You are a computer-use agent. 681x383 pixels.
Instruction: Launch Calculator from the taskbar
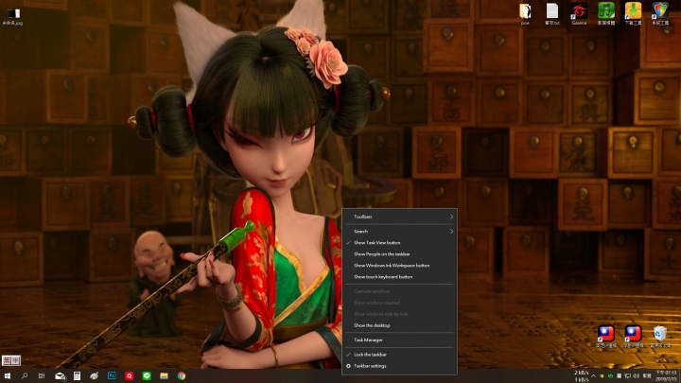(x=77, y=376)
